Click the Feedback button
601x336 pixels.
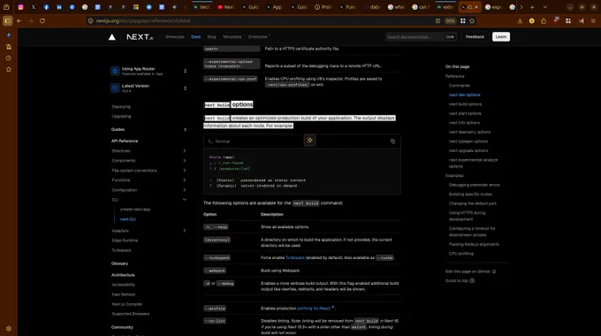click(475, 37)
